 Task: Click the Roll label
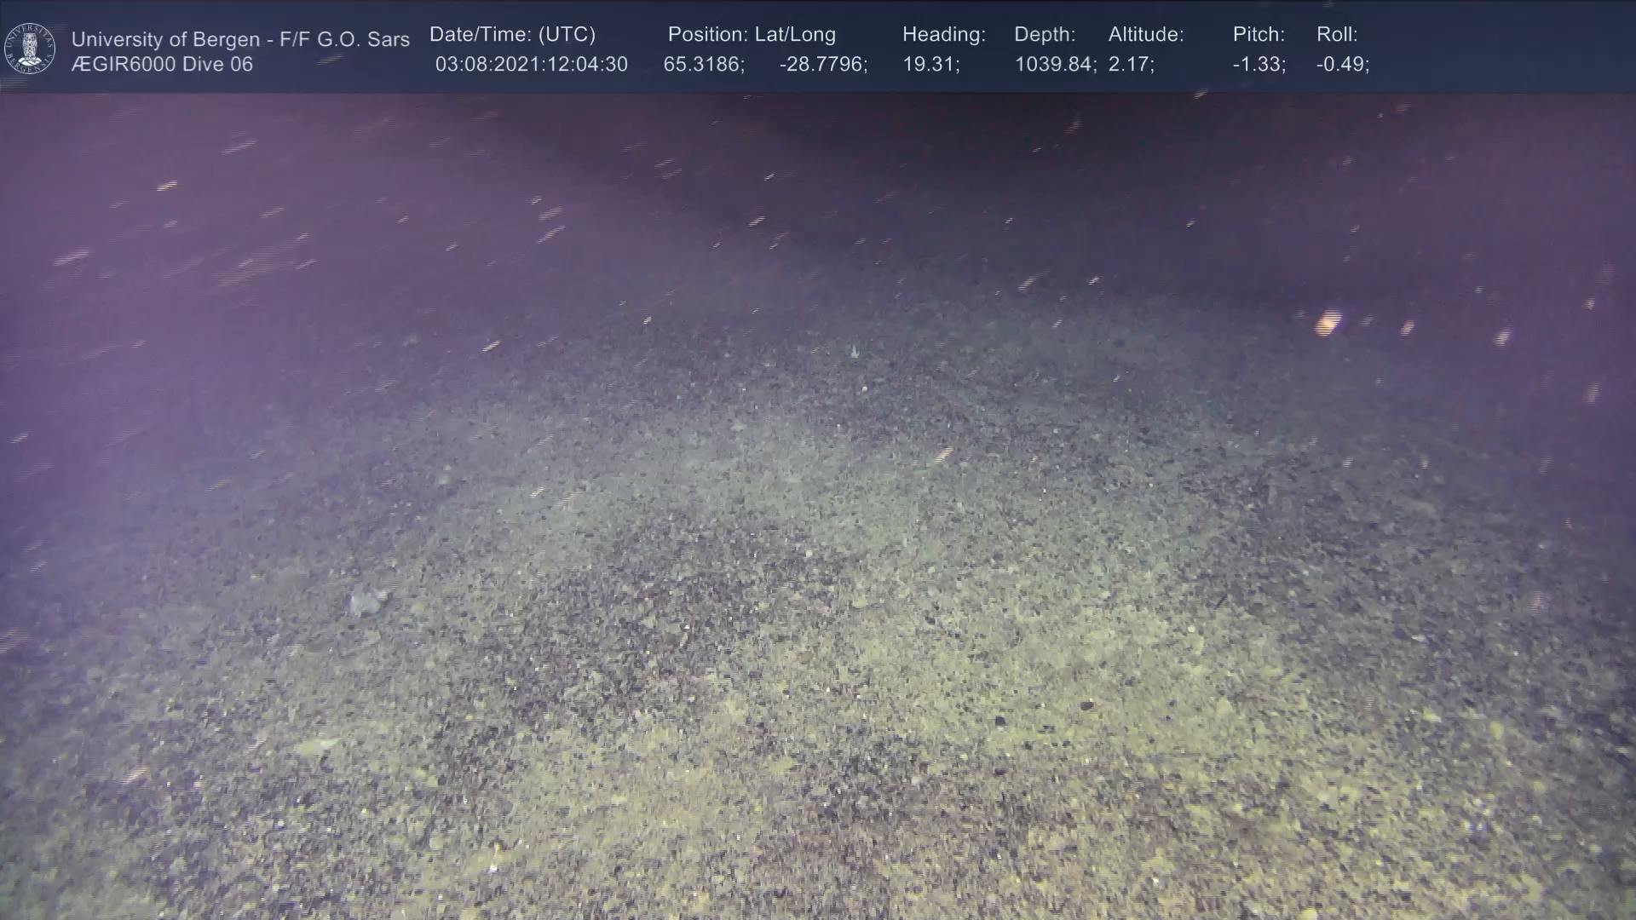pyautogui.click(x=1336, y=35)
